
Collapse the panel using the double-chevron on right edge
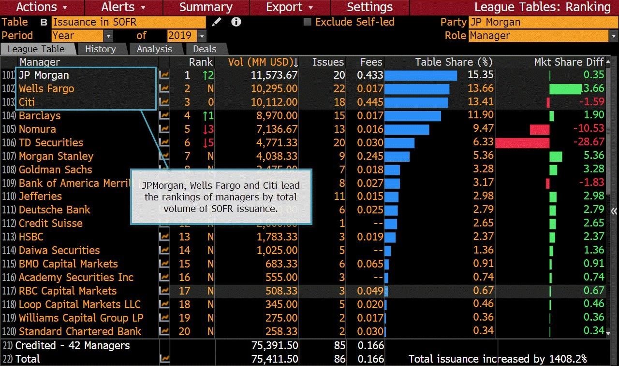(x=613, y=211)
